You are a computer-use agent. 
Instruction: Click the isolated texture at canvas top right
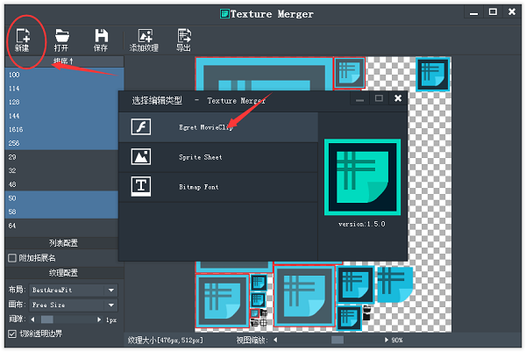click(x=433, y=74)
